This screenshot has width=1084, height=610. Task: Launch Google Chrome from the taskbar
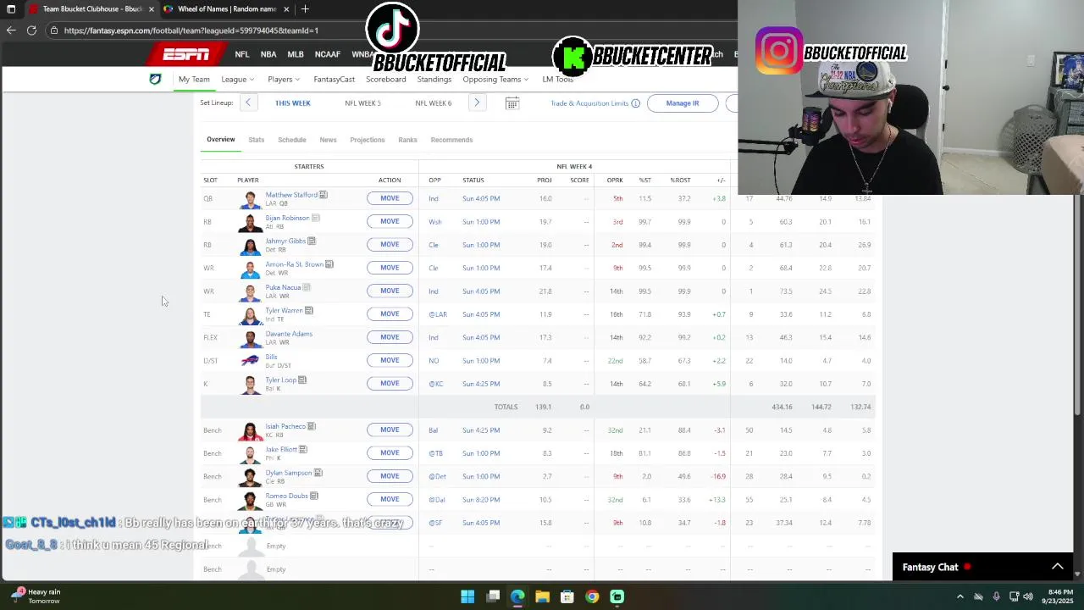(592, 596)
